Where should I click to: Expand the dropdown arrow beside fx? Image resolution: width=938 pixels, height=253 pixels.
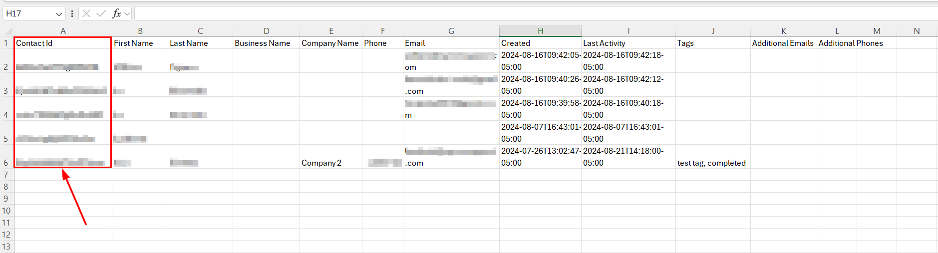click(127, 14)
